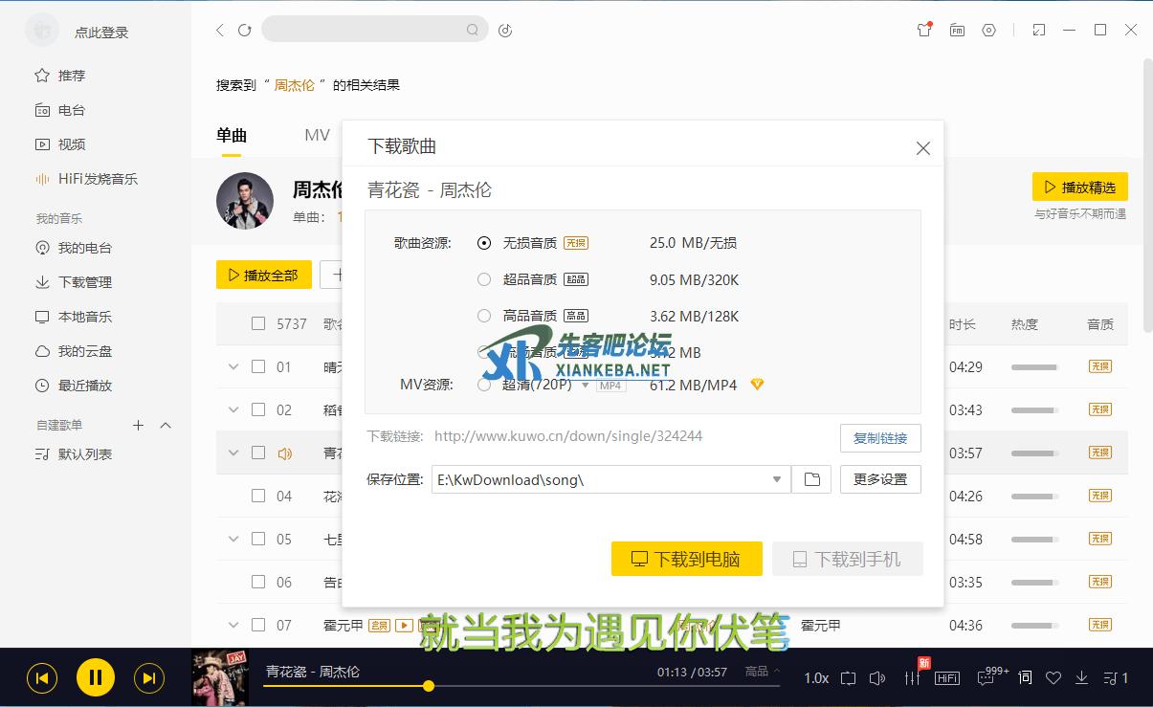This screenshot has width=1153, height=707.
Task: Click the skin (shirt) icon in title bar
Action: point(923,31)
